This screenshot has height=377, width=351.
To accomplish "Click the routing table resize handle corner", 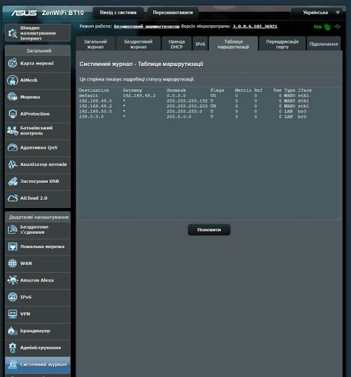I will coord(338,219).
